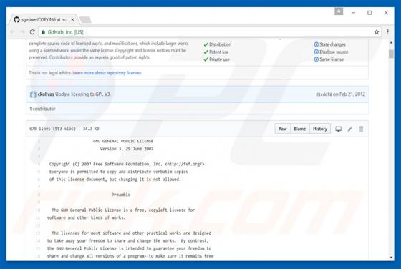The image size is (401, 269).
Task: Click Version 3, 29 June 2007 line
Action: tap(127, 149)
